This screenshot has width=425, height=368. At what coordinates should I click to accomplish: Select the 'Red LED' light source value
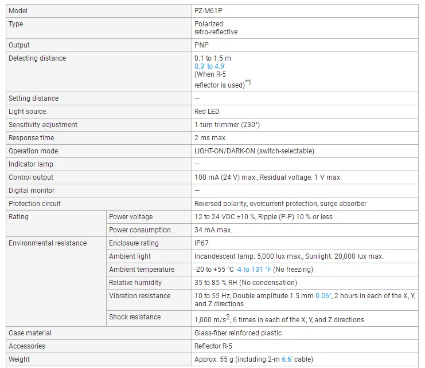click(207, 112)
